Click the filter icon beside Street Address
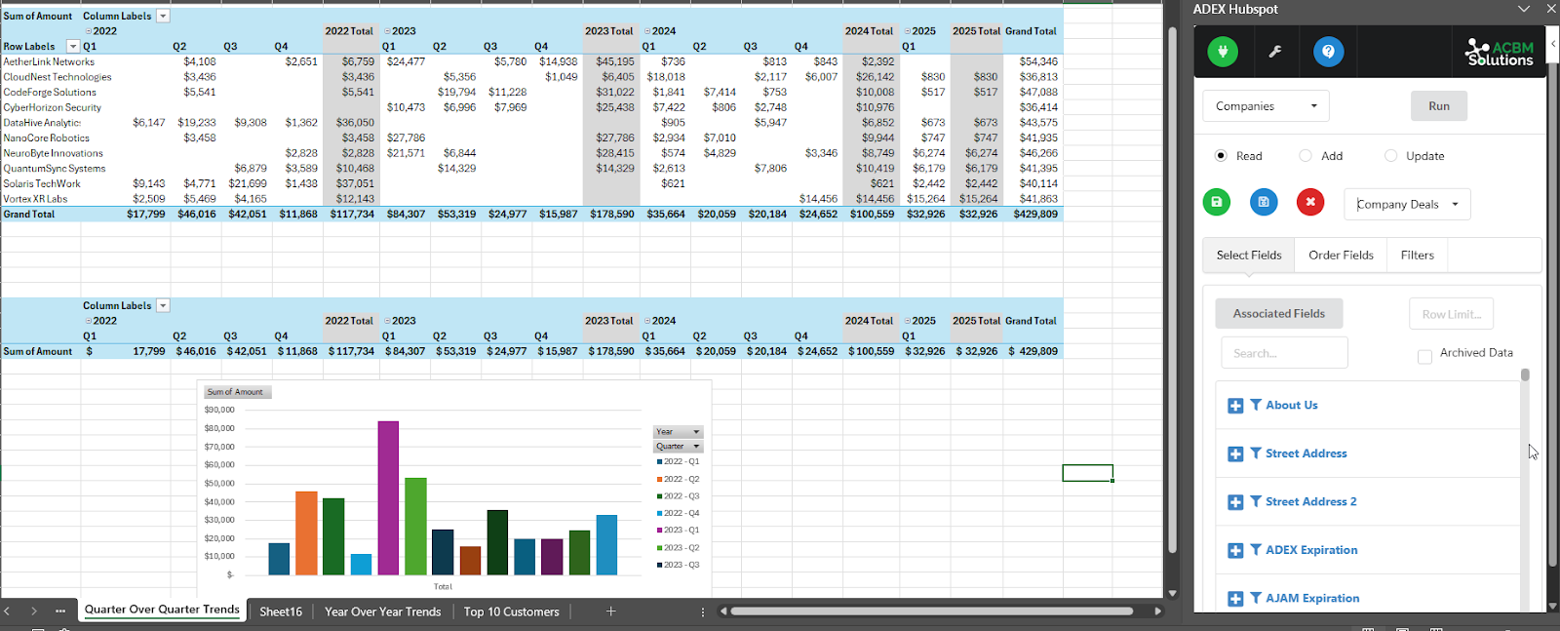This screenshot has height=631, width=1560. [x=1256, y=454]
